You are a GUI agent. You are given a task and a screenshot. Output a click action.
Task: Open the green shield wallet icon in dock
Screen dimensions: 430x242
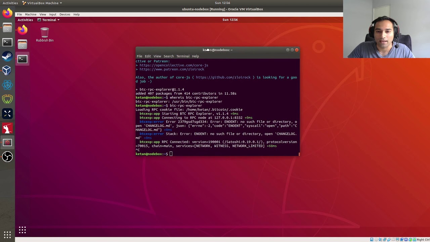[7, 99]
